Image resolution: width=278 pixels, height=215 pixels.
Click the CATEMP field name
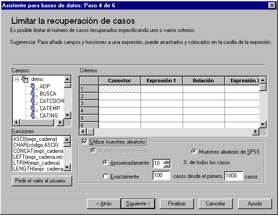pyautogui.click(x=50, y=108)
